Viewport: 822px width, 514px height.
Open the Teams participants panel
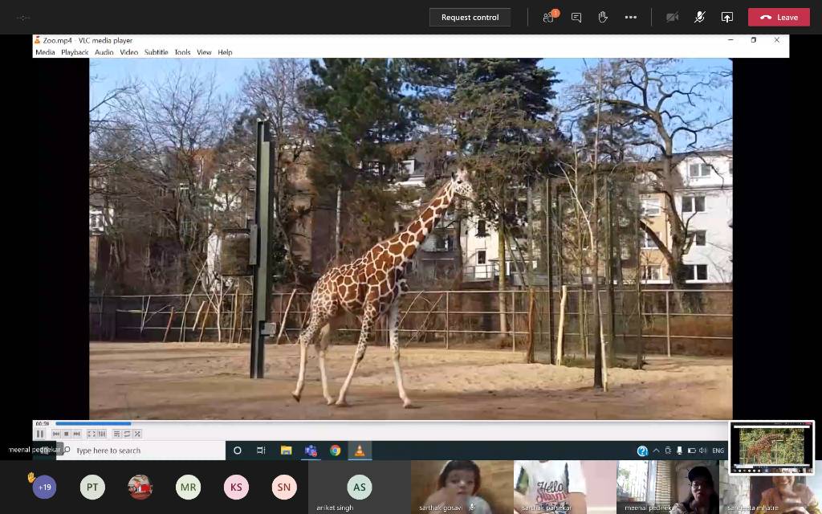pos(550,18)
